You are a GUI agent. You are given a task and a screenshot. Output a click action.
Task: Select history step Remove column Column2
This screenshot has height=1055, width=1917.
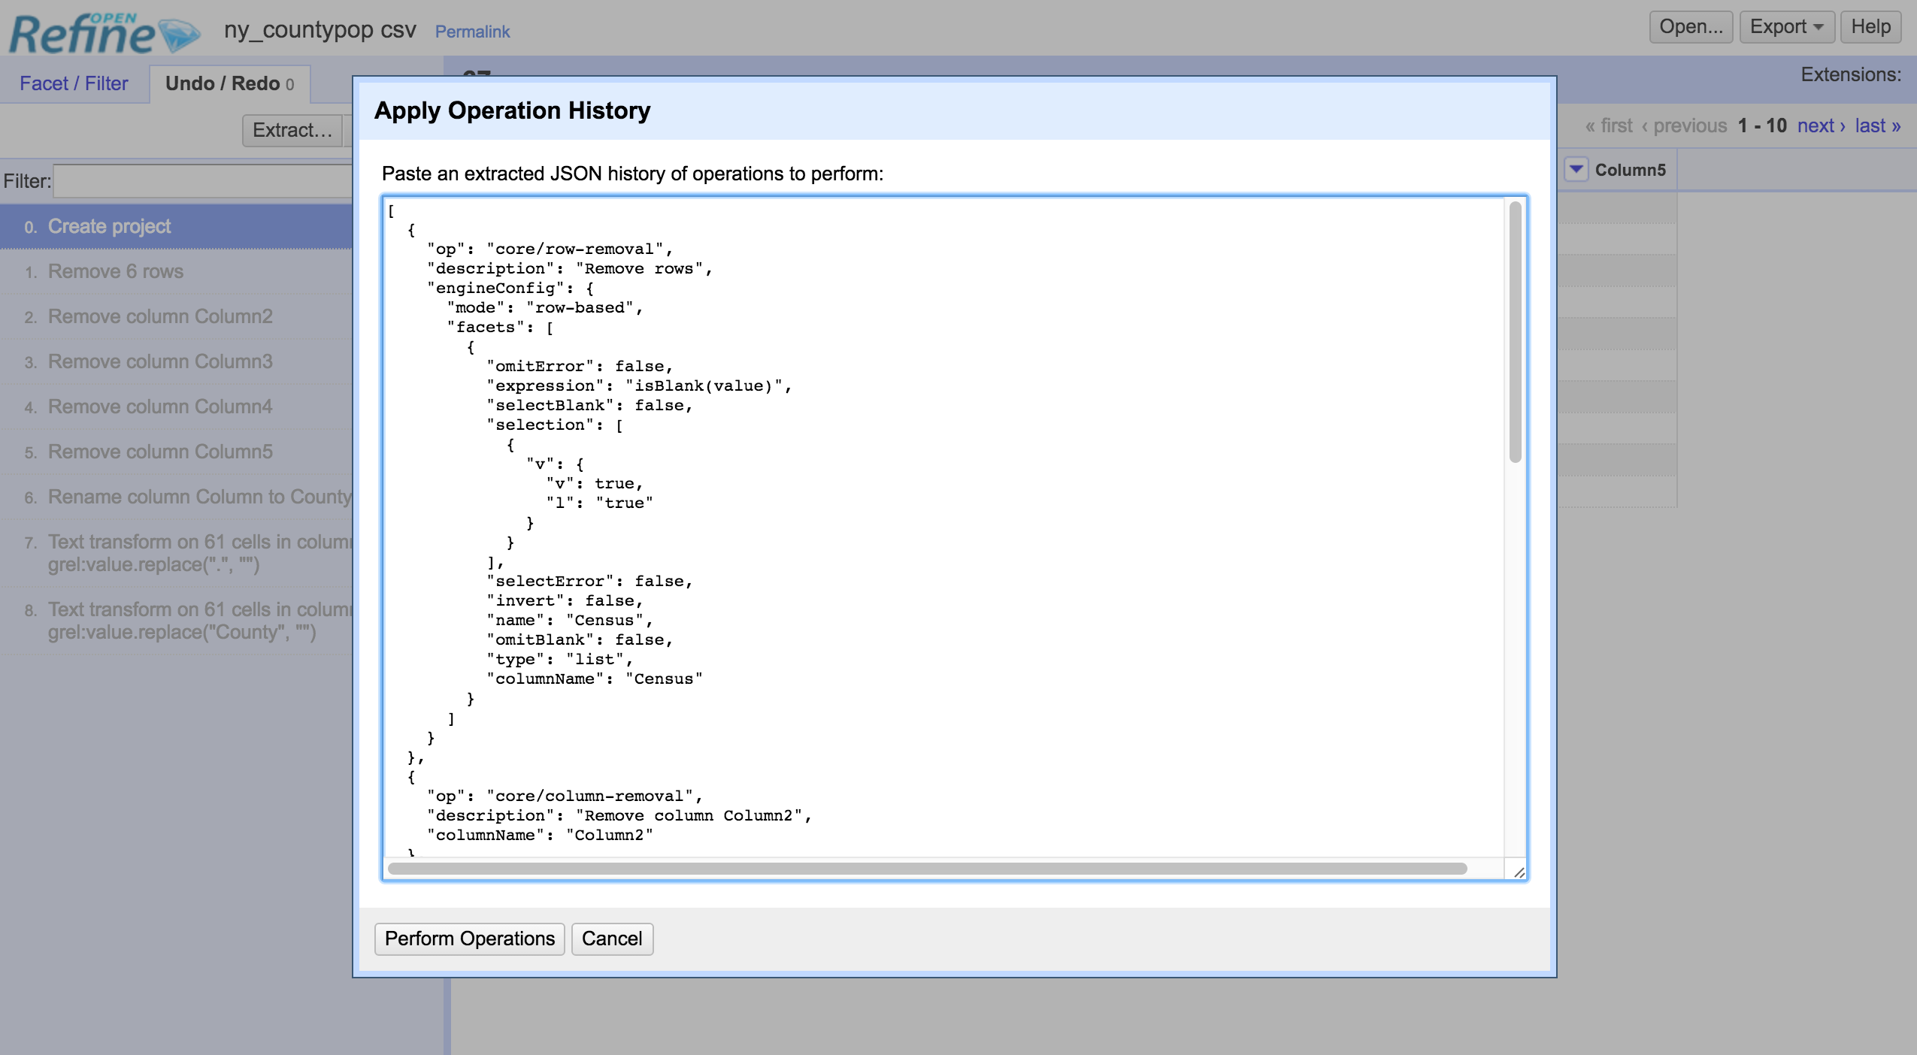pyautogui.click(x=160, y=316)
